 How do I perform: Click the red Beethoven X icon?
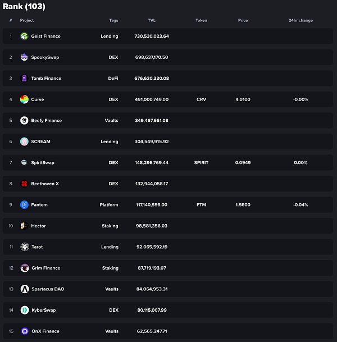coord(24,184)
